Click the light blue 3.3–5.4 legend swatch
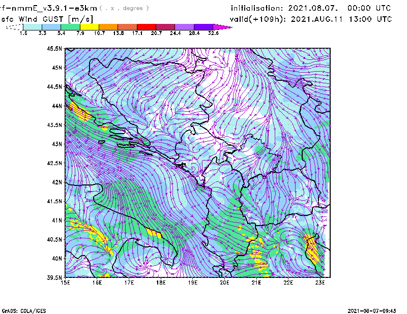407x314 pixels. click(51, 27)
